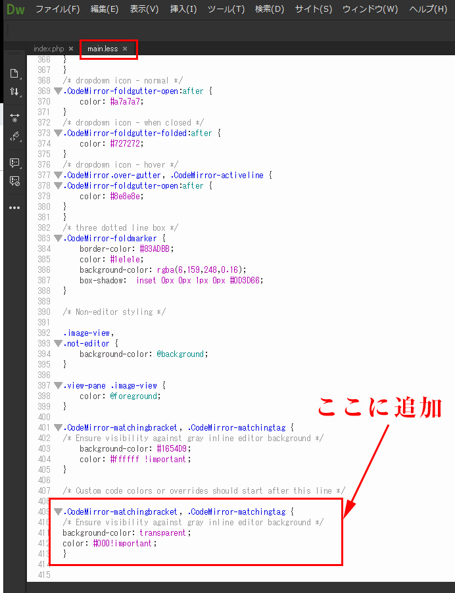Open the ファイル(F) menu

[57, 9]
